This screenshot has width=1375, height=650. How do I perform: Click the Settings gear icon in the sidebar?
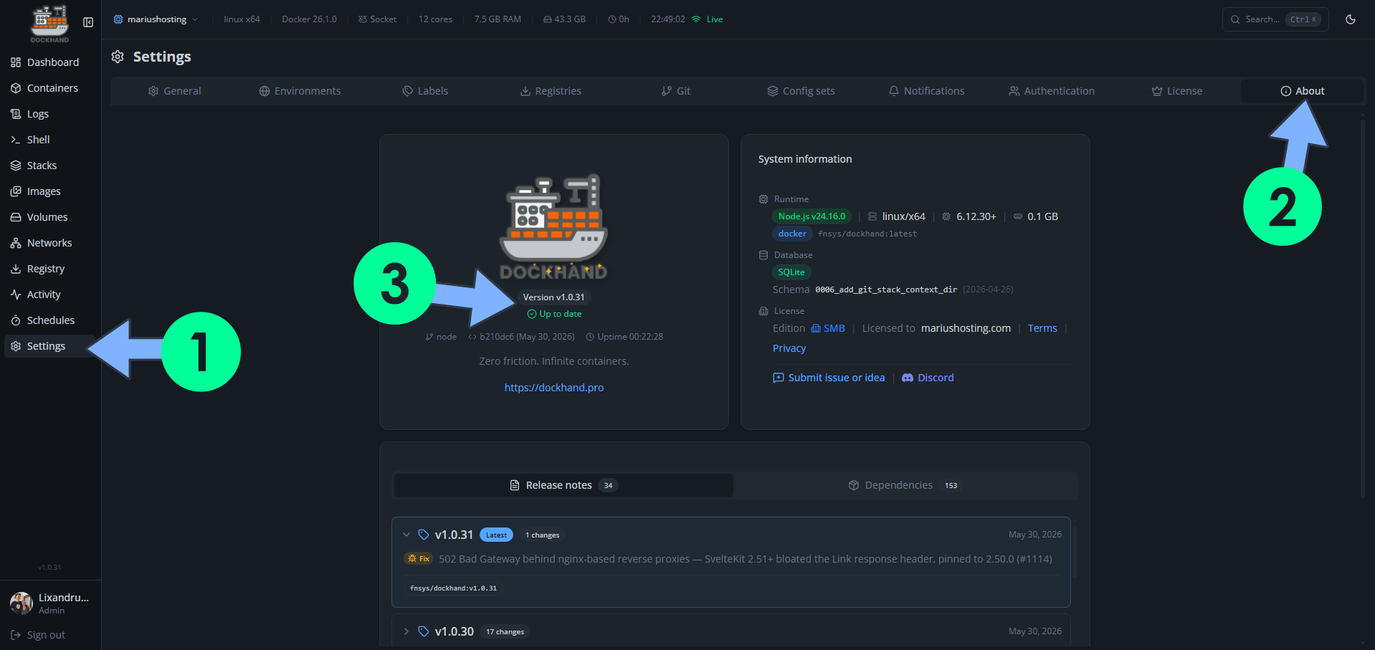16,346
